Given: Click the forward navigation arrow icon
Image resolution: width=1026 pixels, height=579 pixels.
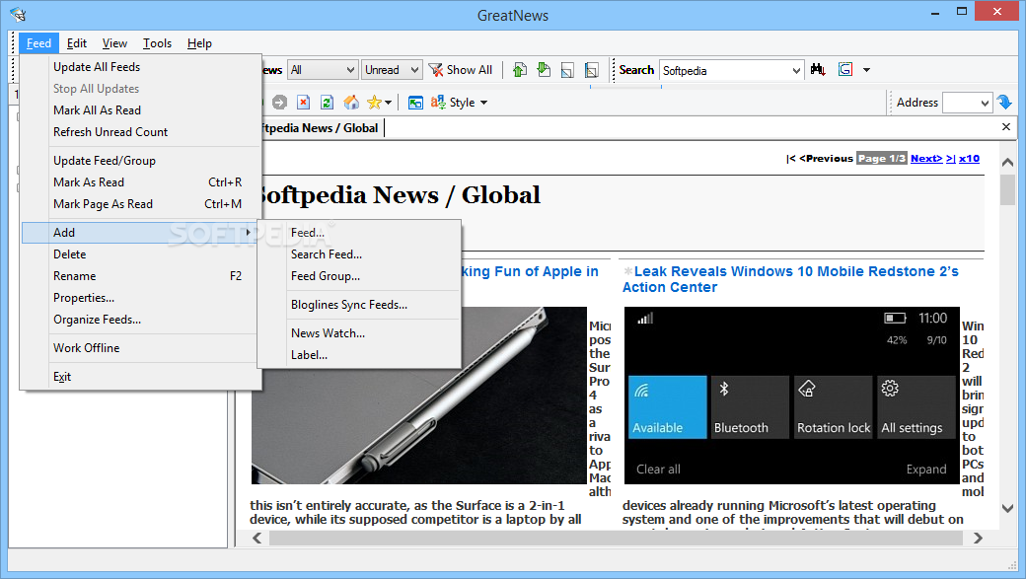Looking at the screenshot, I should [279, 102].
